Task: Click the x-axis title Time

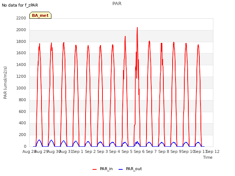Action: (x=208, y=157)
